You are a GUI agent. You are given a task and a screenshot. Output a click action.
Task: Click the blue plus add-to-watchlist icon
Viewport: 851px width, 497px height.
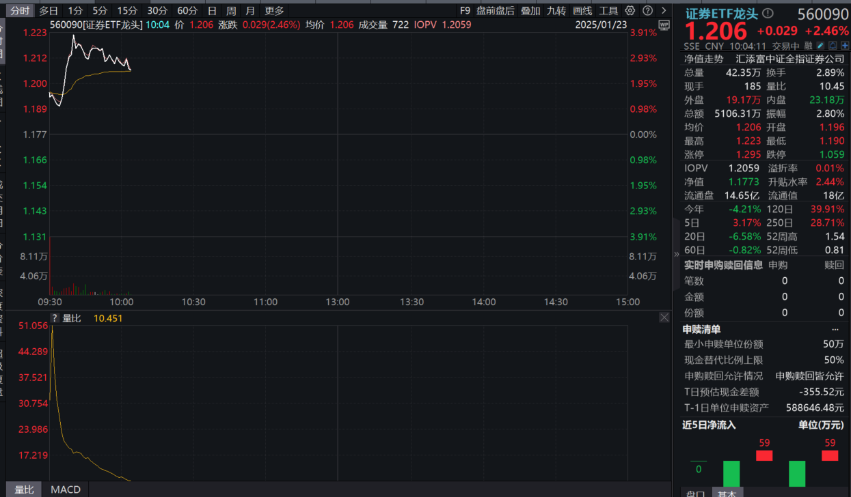pyautogui.click(x=844, y=46)
